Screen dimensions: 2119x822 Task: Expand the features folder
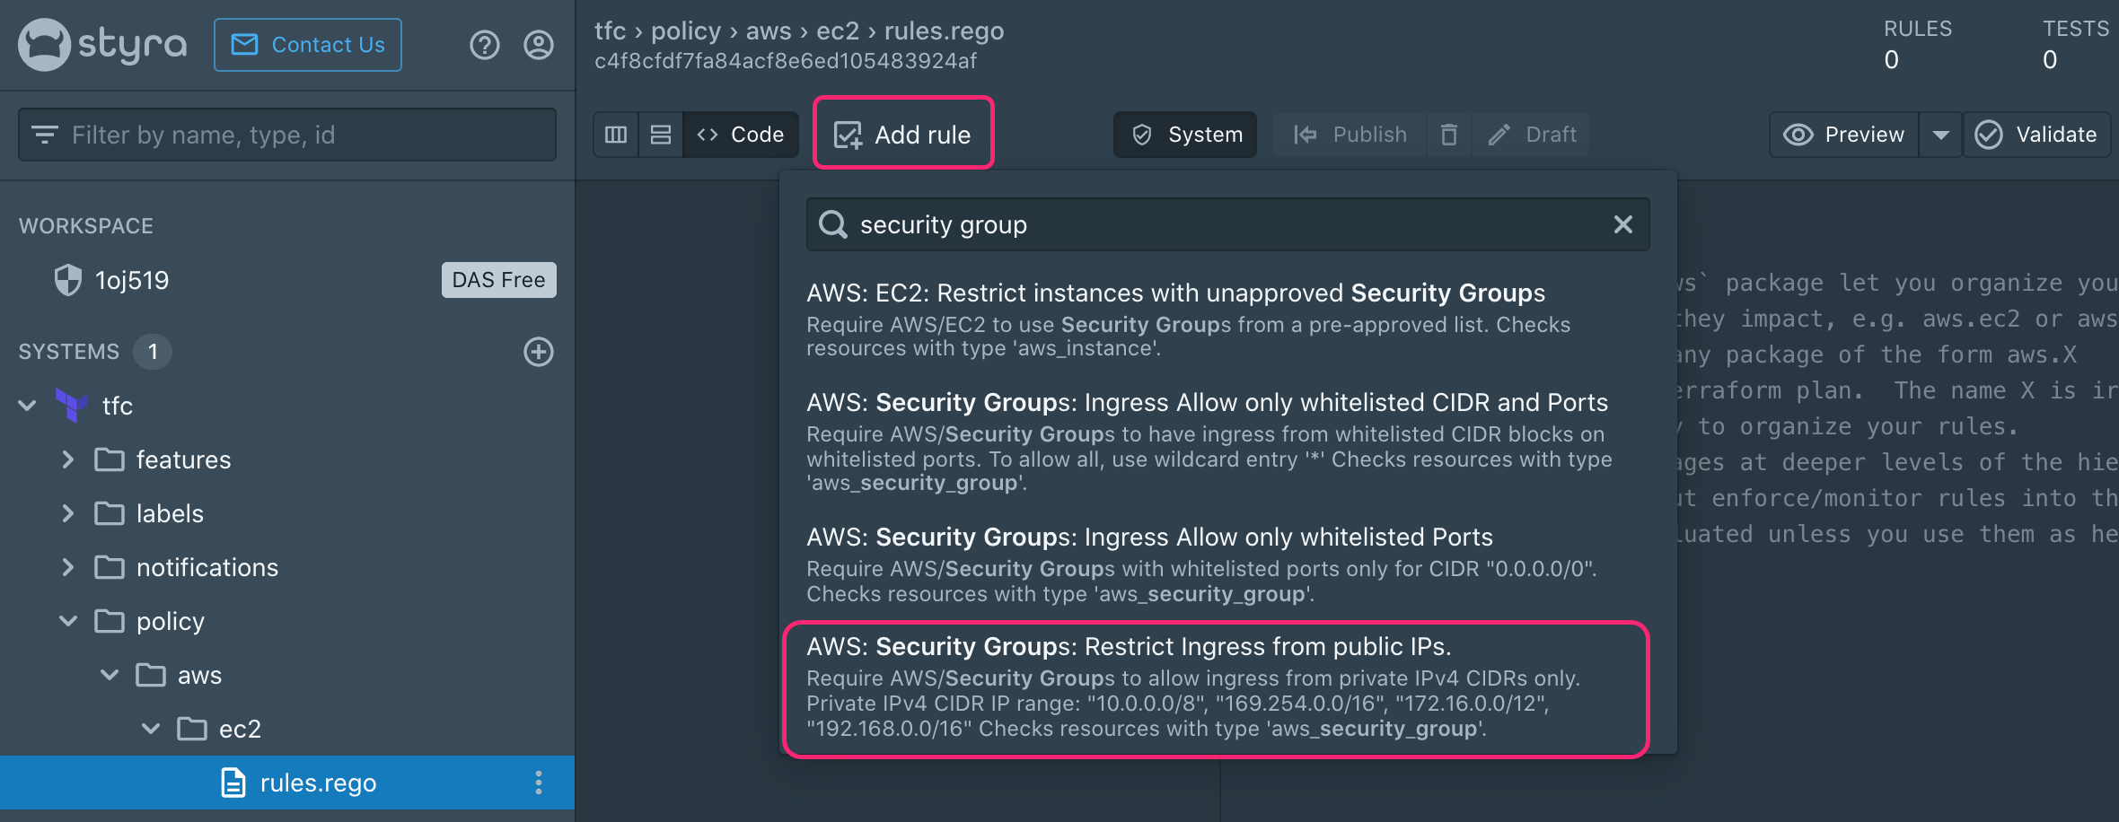[x=68, y=459]
